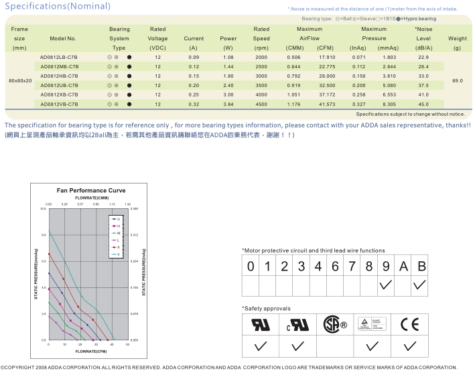This screenshot has height=373, width=473.
Task: Select the checkmark under the CE mark
Action: [410, 346]
